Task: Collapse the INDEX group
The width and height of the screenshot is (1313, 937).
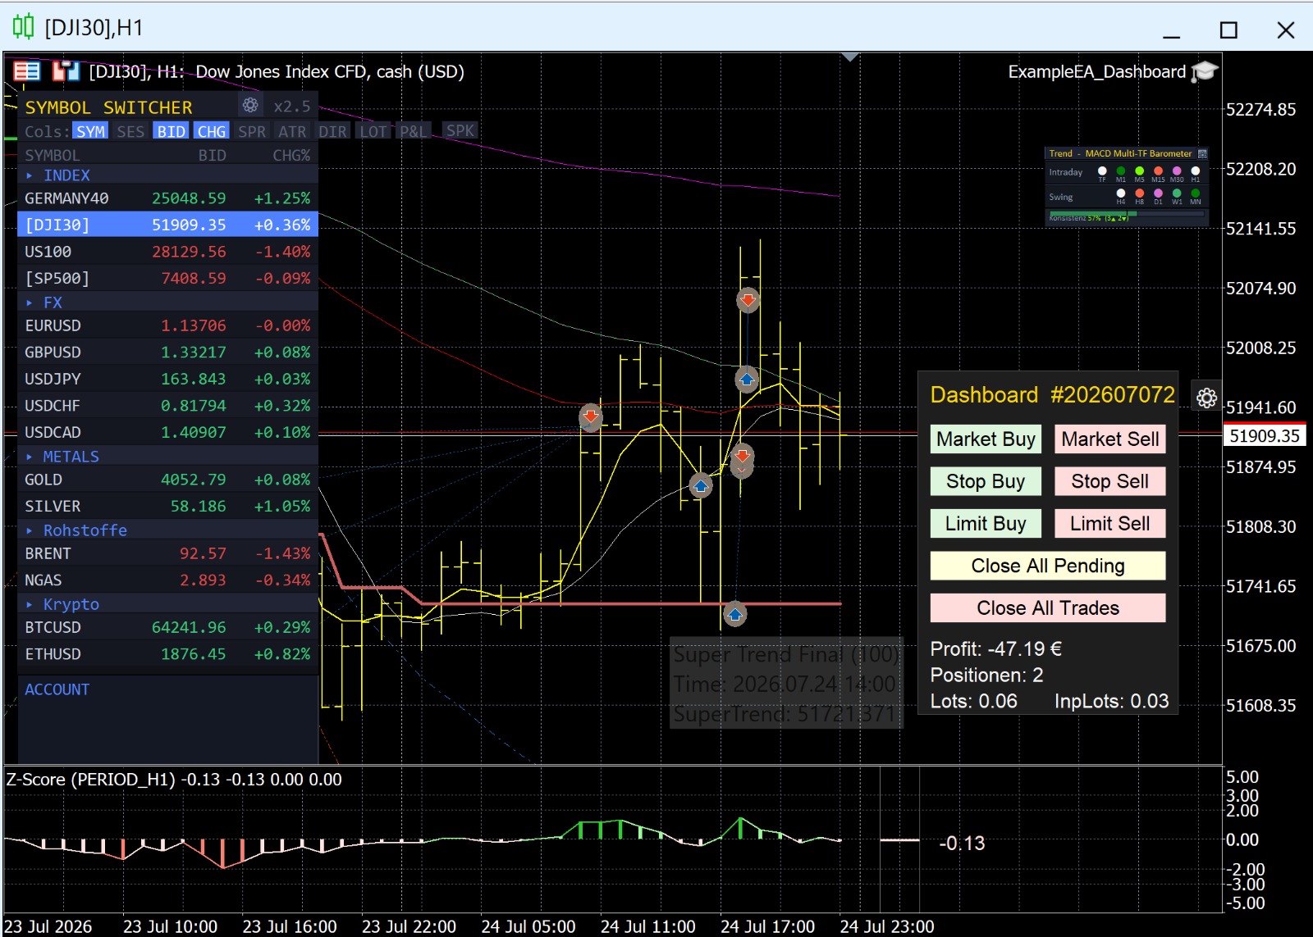Action: coord(167,175)
